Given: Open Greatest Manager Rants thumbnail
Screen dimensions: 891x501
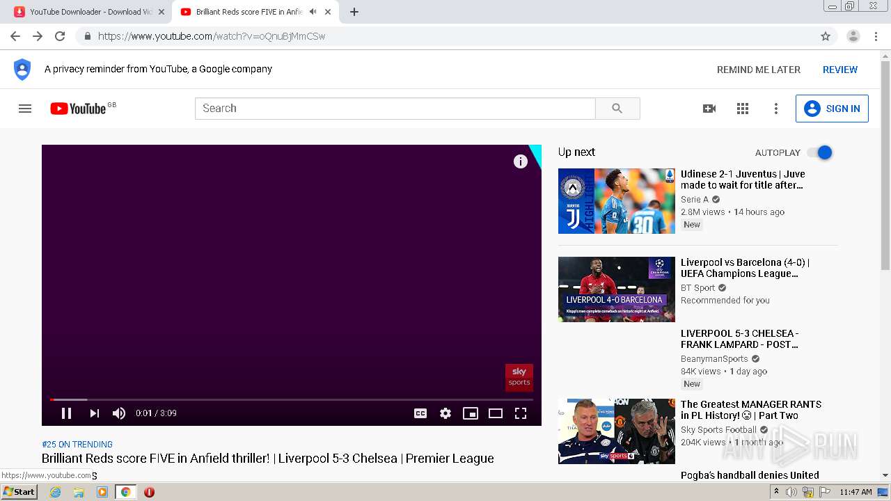Looking at the screenshot, I should (617, 431).
